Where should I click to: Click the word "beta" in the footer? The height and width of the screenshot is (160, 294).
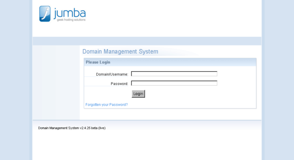point(94,128)
